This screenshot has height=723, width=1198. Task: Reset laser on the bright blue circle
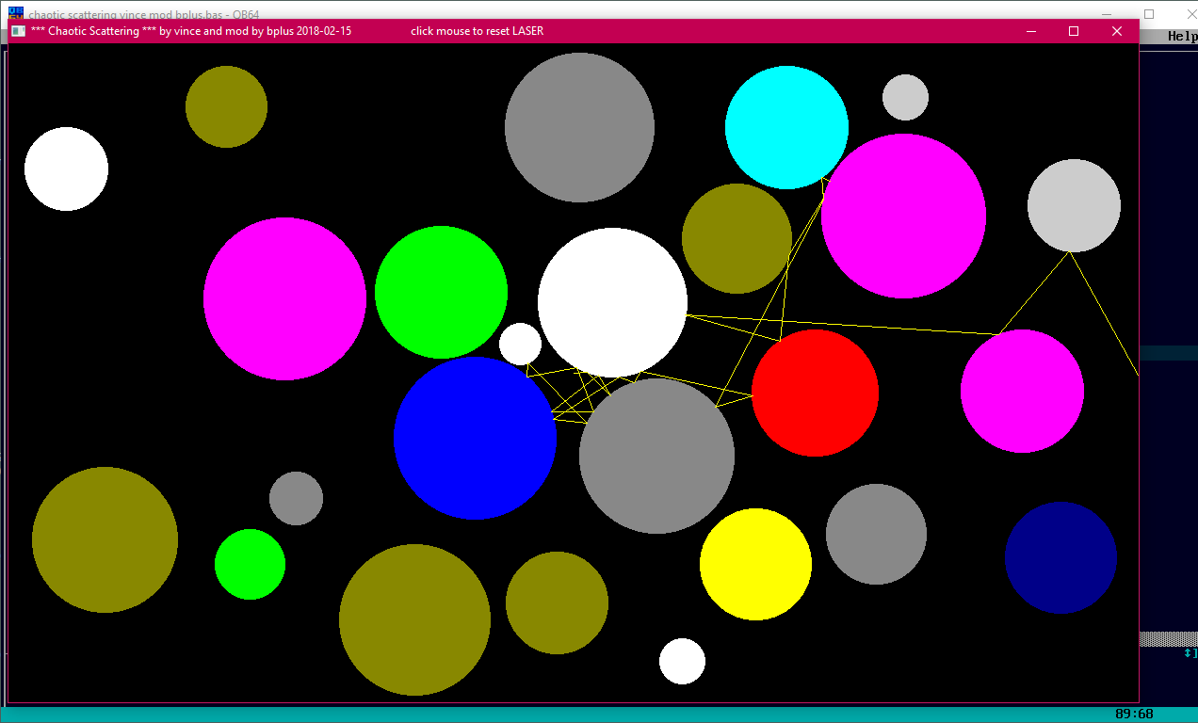(x=475, y=438)
